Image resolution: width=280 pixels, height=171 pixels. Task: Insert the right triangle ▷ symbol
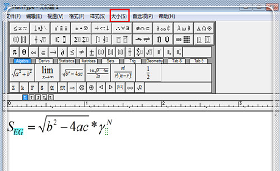pyautogui.click(x=111, y=87)
